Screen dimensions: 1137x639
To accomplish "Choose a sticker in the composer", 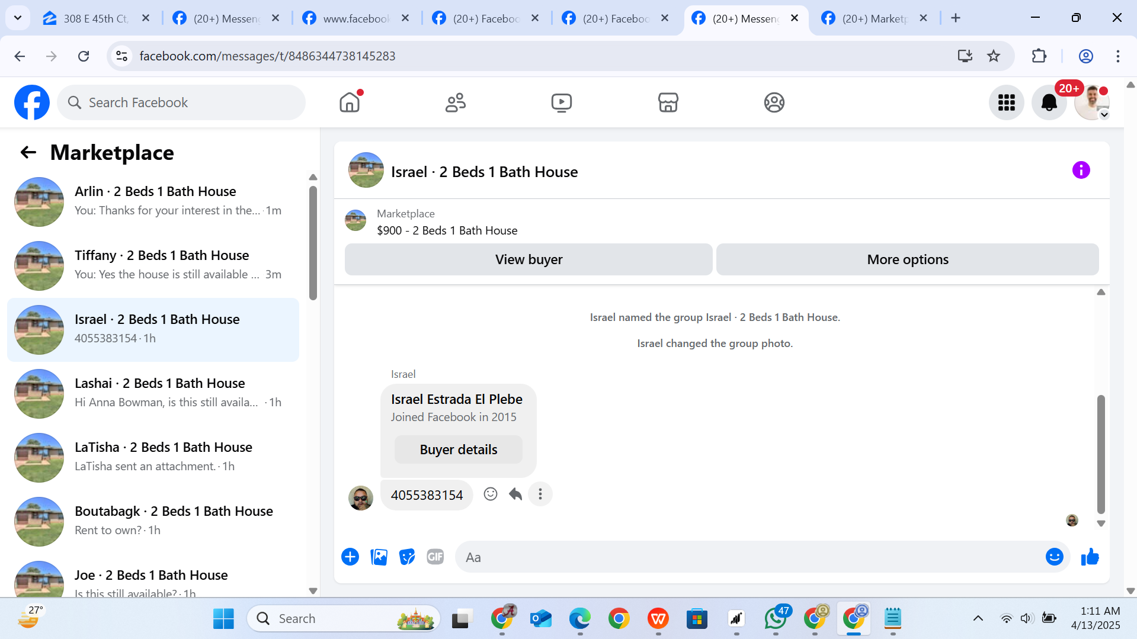I will (x=407, y=557).
